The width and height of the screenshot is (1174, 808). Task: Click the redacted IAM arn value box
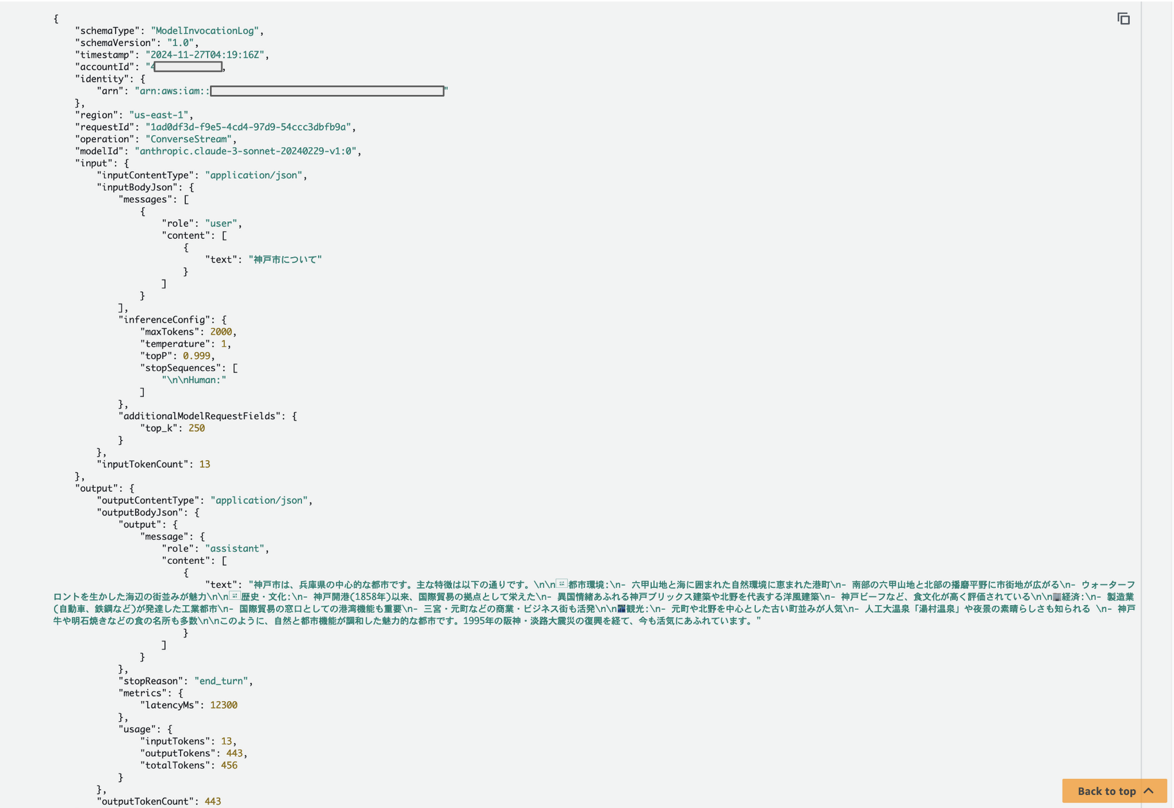(327, 91)
